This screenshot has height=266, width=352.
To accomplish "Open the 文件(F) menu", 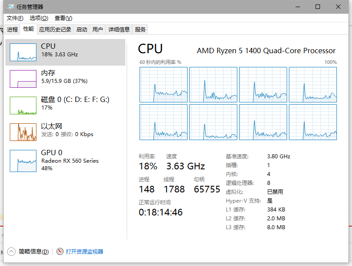I will point(15,18).
